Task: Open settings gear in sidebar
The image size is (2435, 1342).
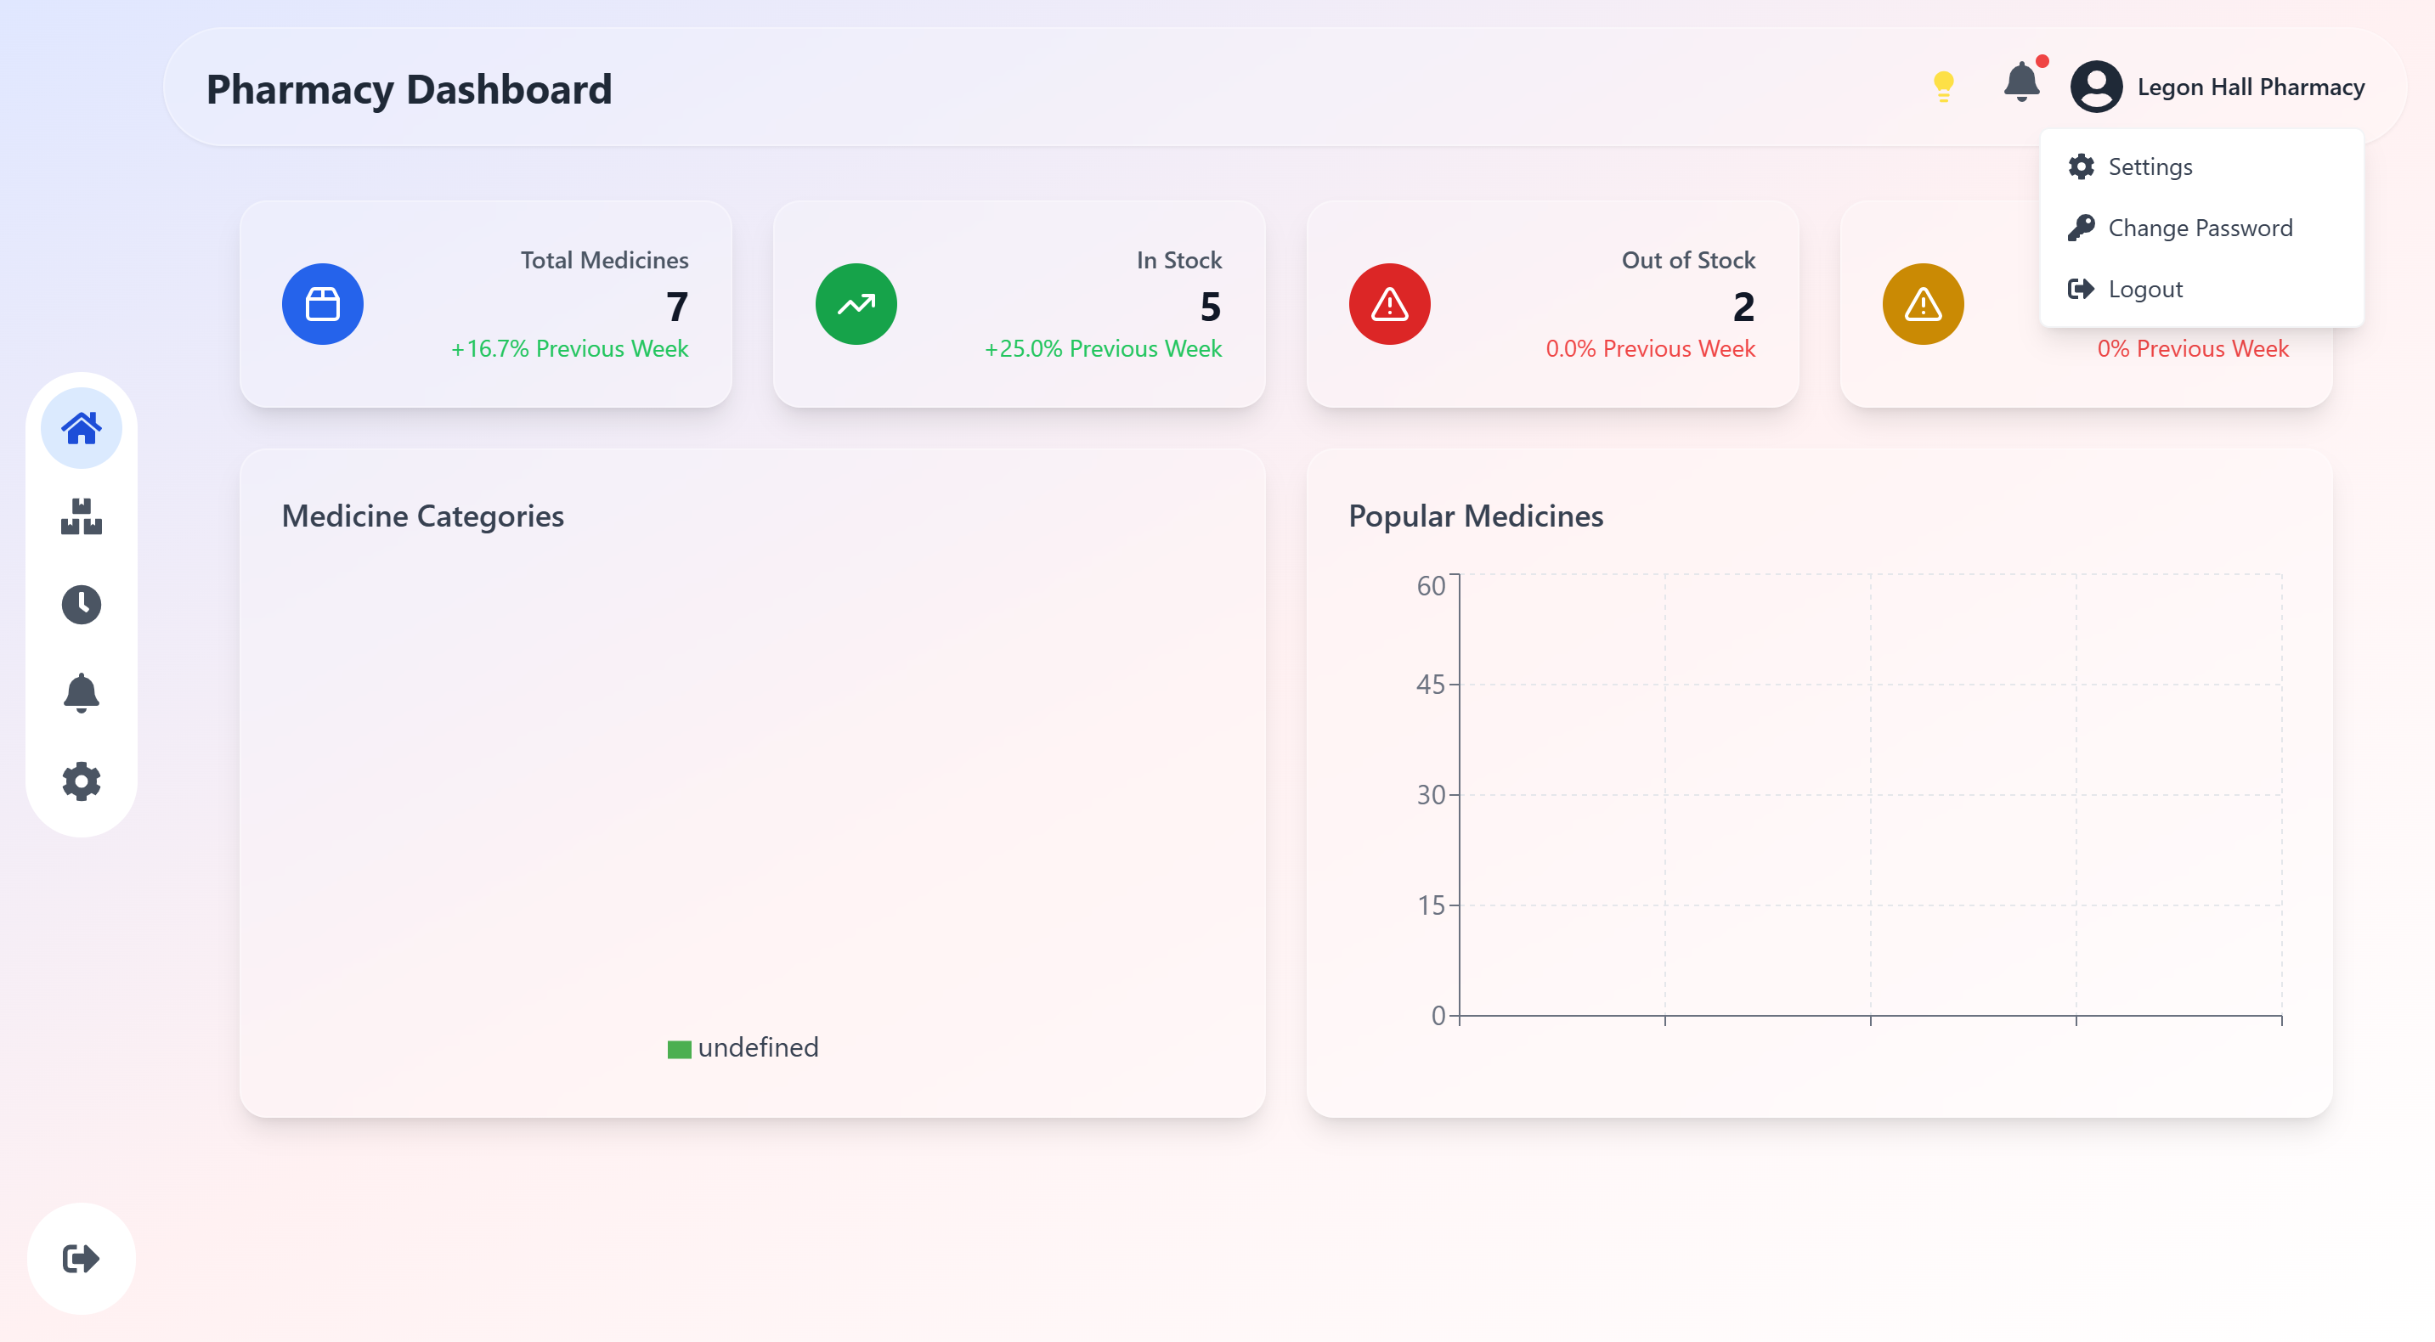Action: pos(82,781)
